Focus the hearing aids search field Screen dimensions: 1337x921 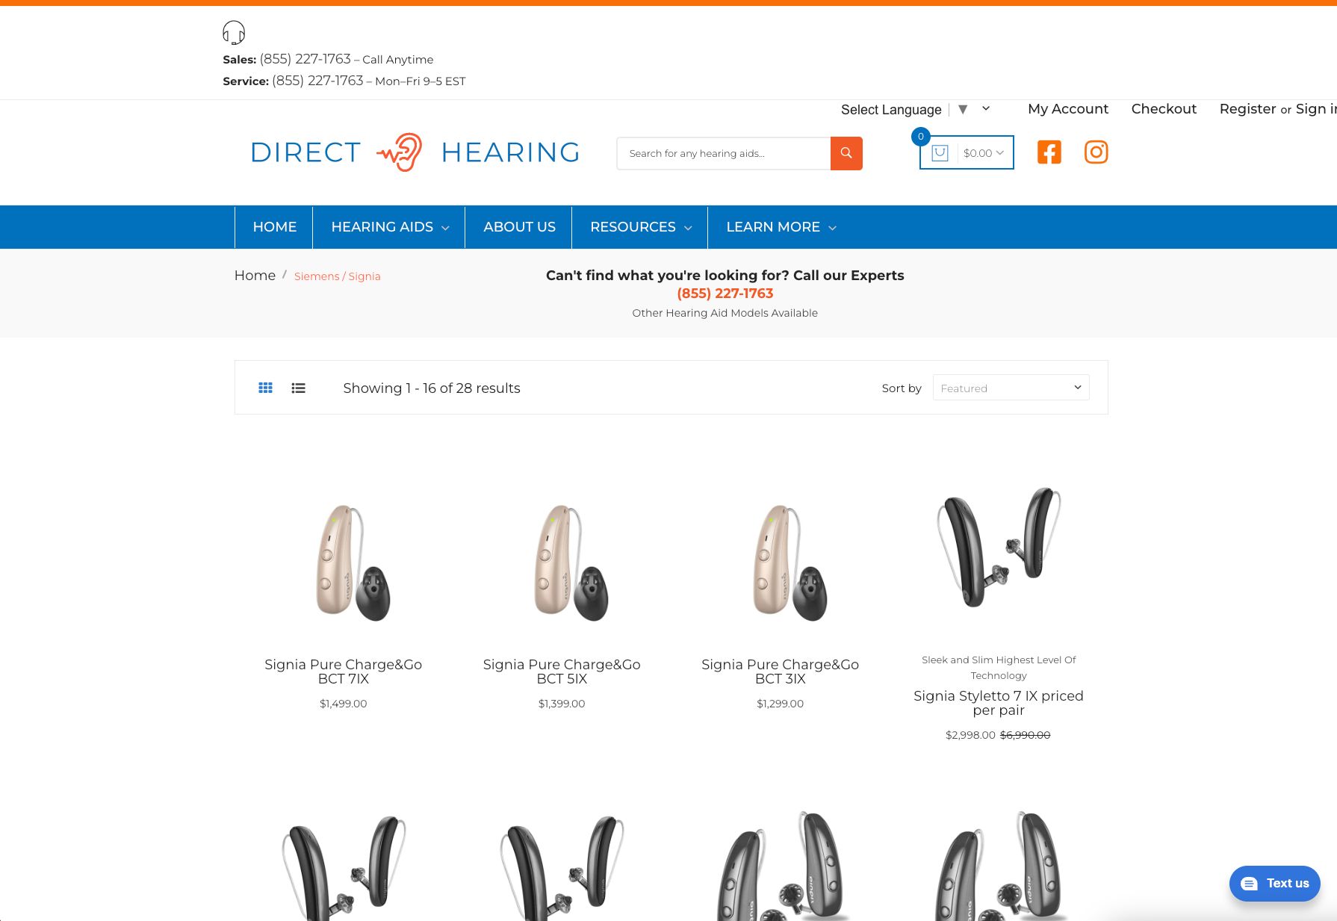point(723,153)
